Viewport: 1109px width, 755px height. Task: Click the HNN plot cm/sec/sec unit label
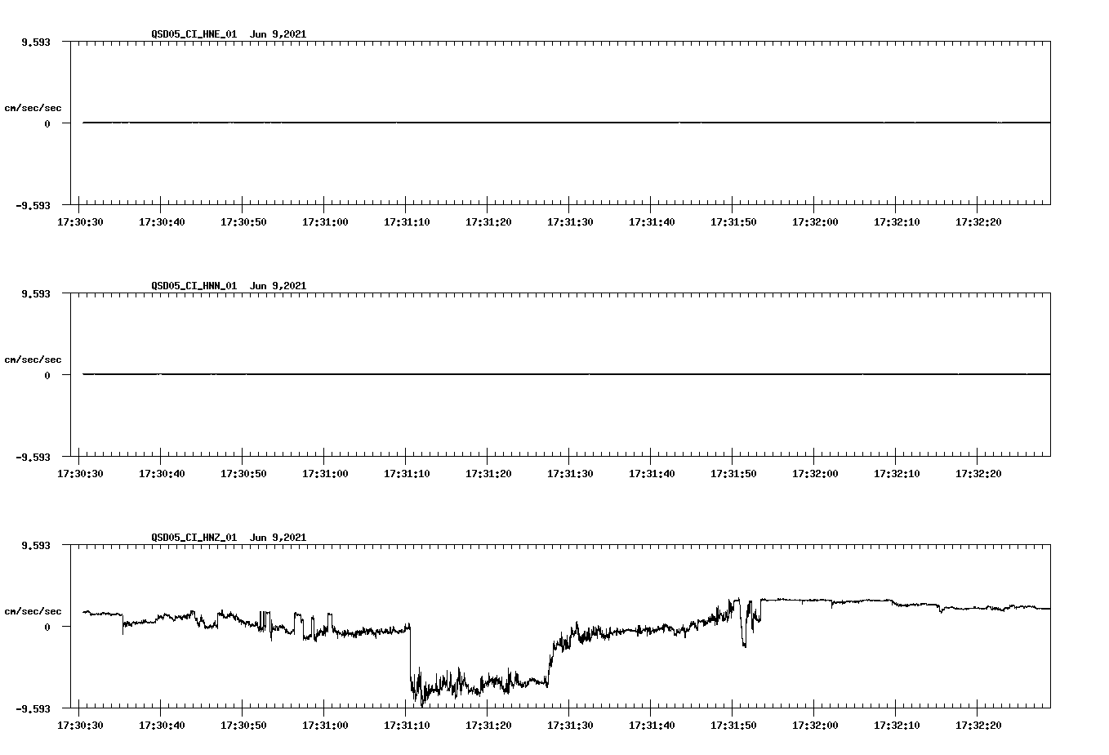tap(33, 360)
